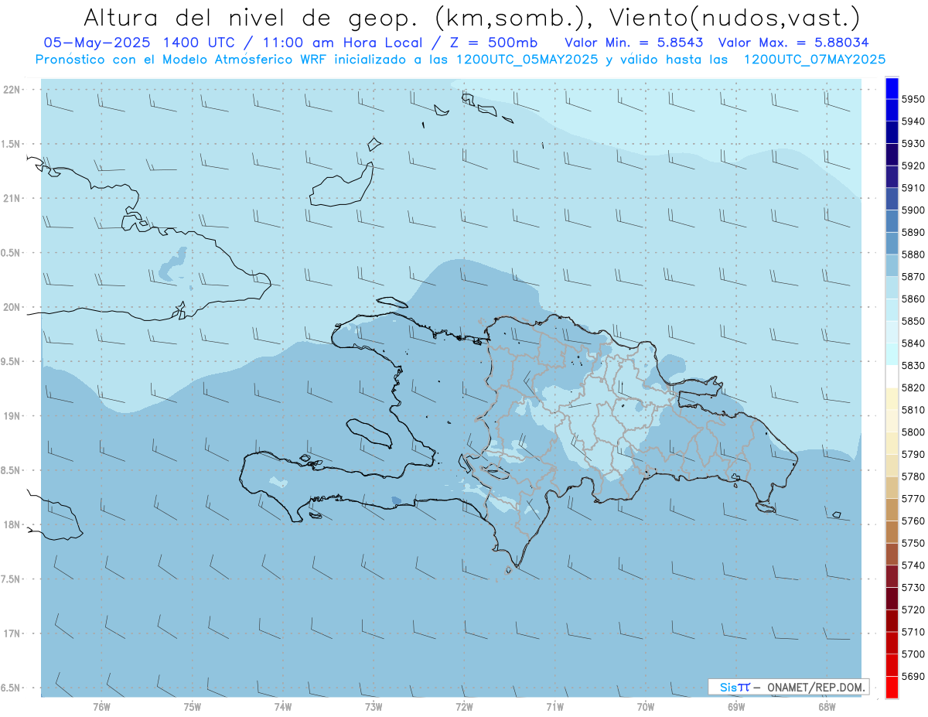928x717 pixels.
Task: Click the 20N latitude axis label
Action: click(12, 307)
